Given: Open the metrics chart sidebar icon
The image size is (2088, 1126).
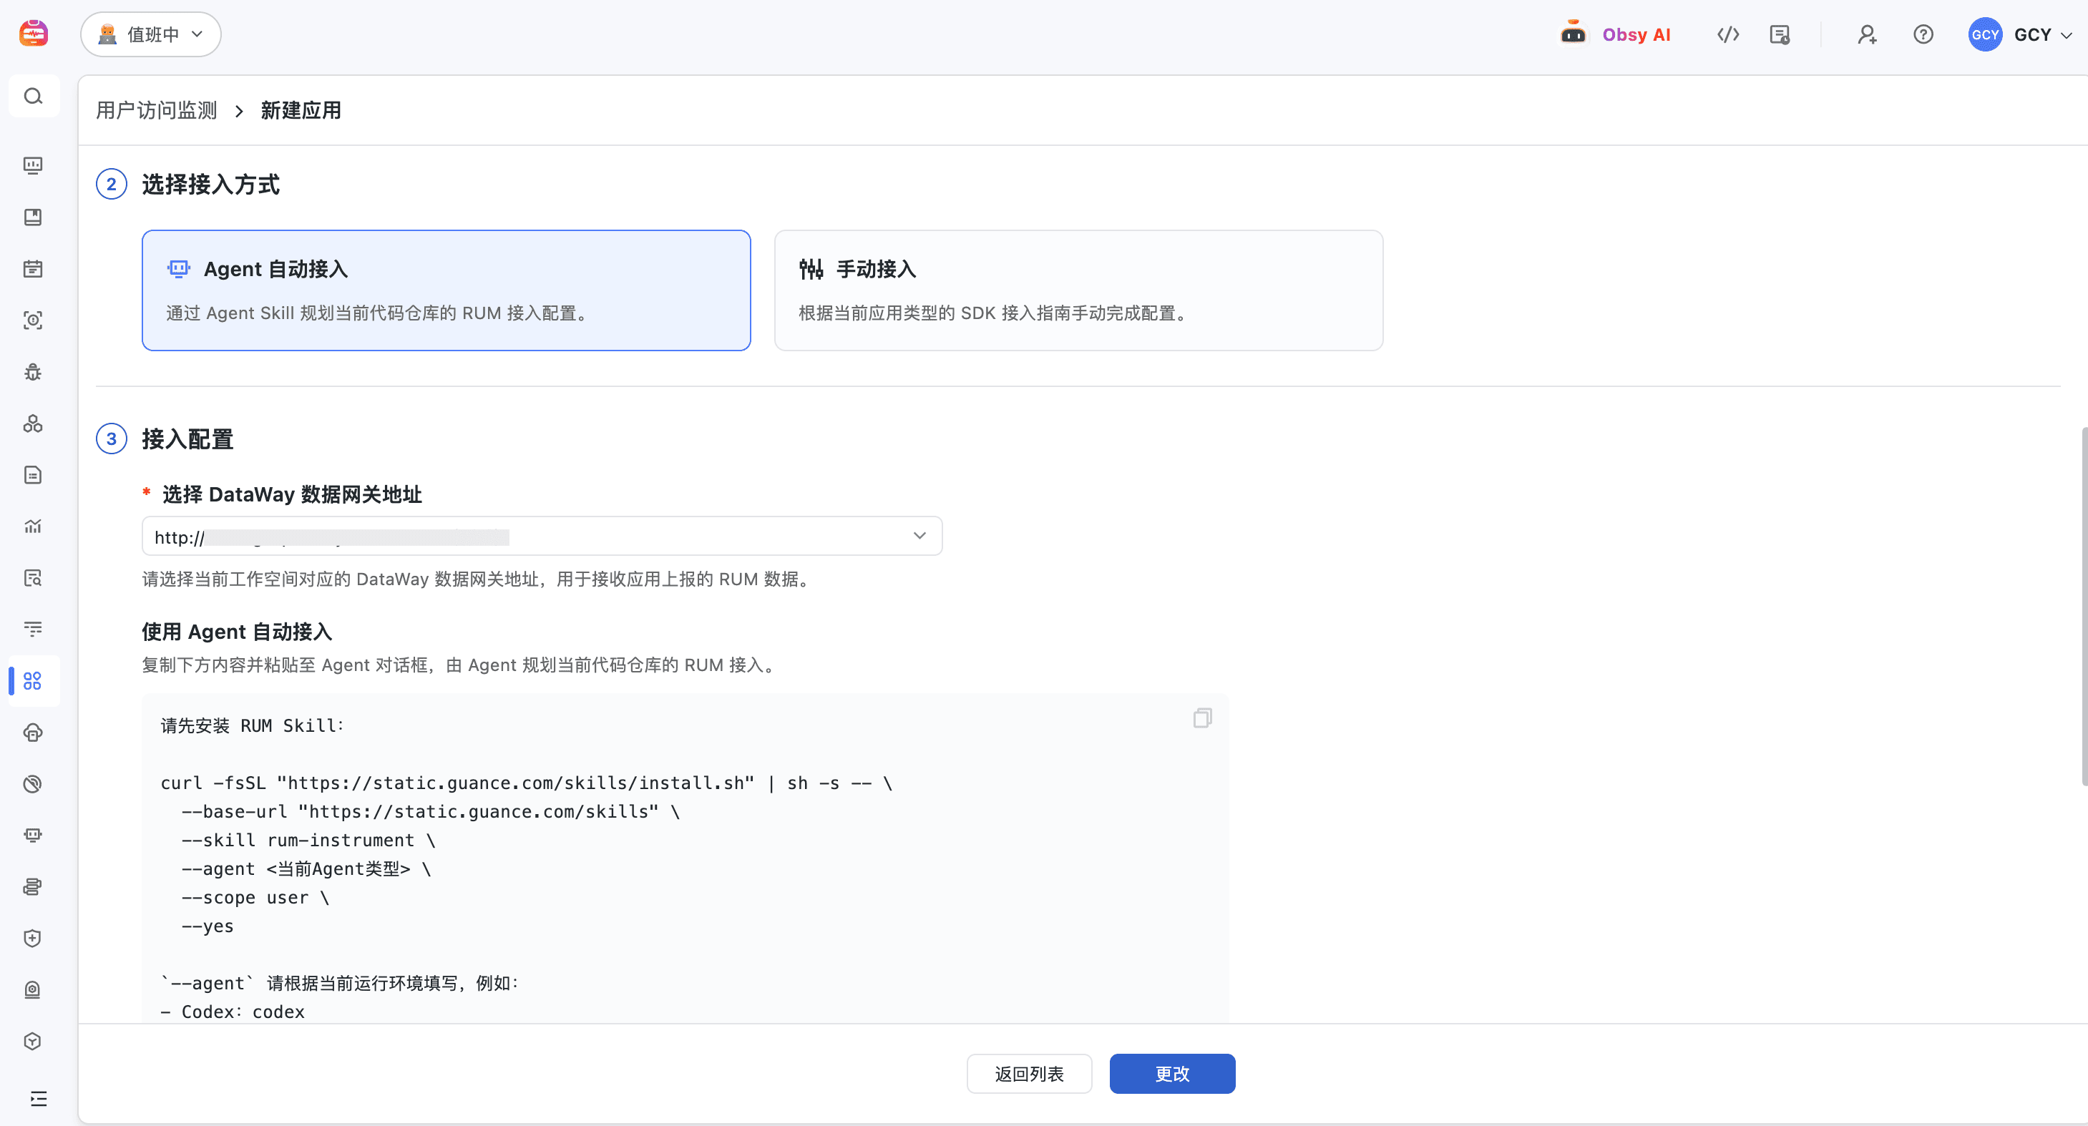Looking at the screenshot, I should point(33,527).
